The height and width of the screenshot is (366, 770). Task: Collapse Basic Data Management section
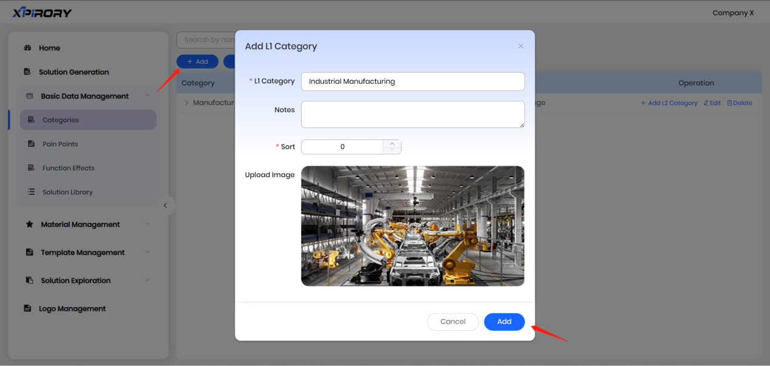click(x=147, y=96)
